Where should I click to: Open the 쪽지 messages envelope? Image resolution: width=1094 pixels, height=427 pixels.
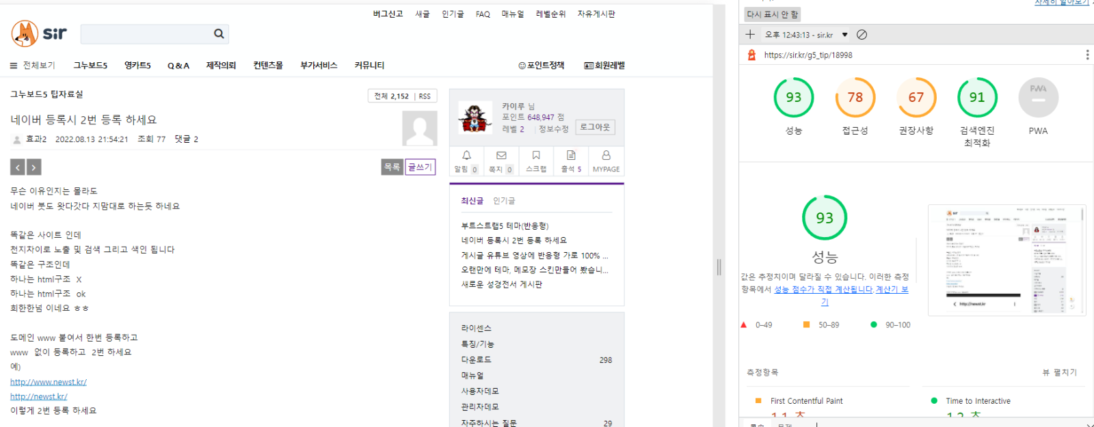[501, 161]
